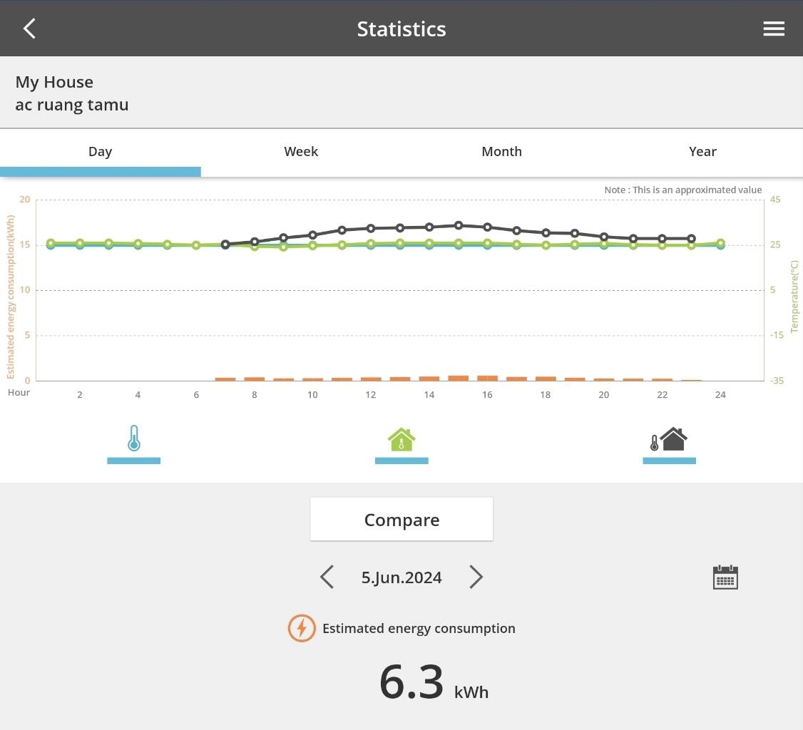Toggle the dark house outdoor temperature line

669,444
